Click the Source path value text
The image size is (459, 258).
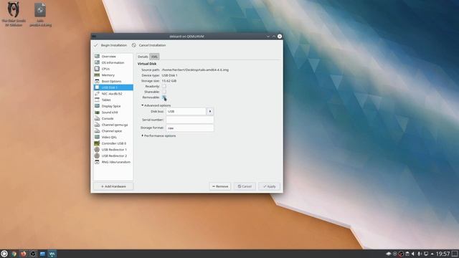coord(195,70)
